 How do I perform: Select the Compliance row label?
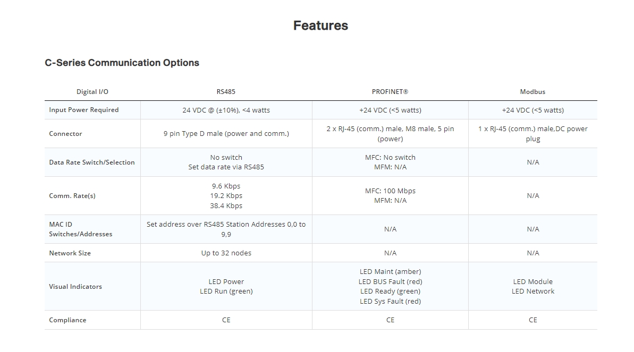67,320
